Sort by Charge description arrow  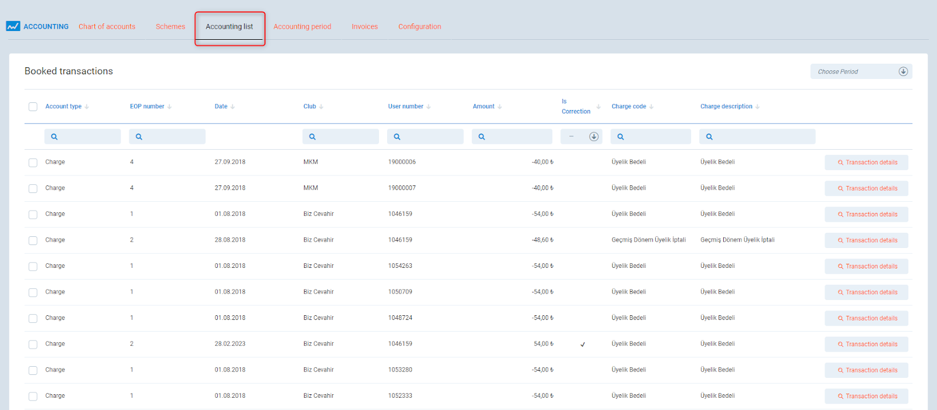pos(757,107)
